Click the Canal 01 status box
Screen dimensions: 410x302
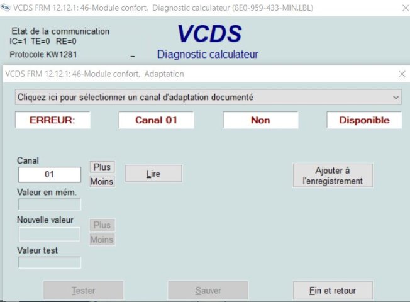[x=156, y=120]
